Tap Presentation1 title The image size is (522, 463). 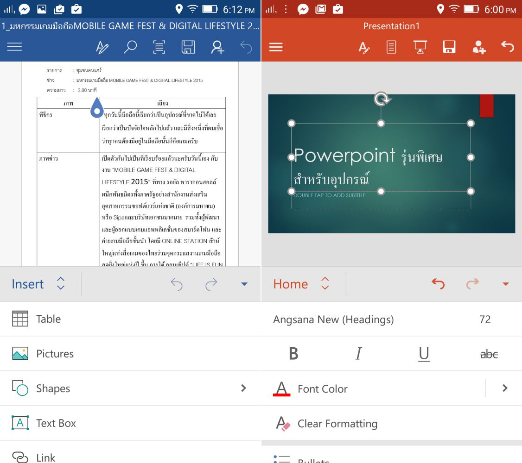[391, 26]
